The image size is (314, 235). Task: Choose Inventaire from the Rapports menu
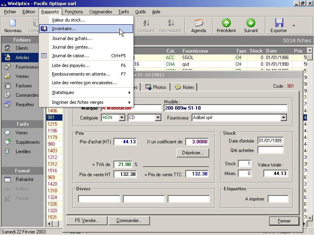64,29
